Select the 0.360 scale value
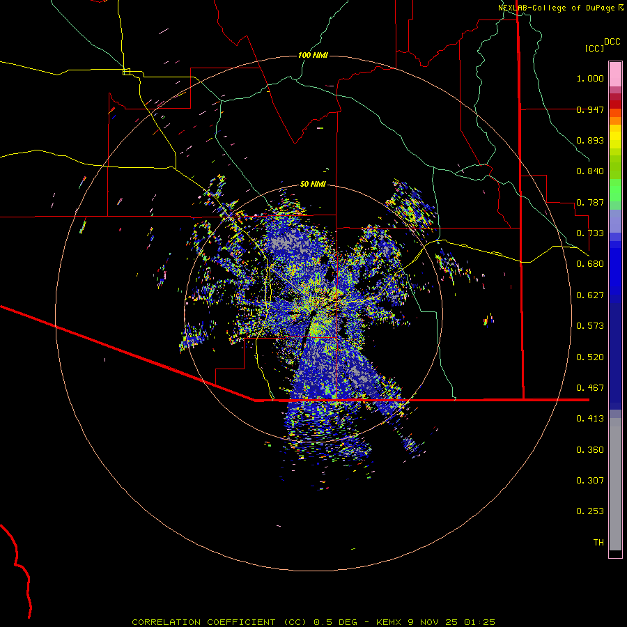The height and width of the screenshot is (627, 627). point(590,450)
